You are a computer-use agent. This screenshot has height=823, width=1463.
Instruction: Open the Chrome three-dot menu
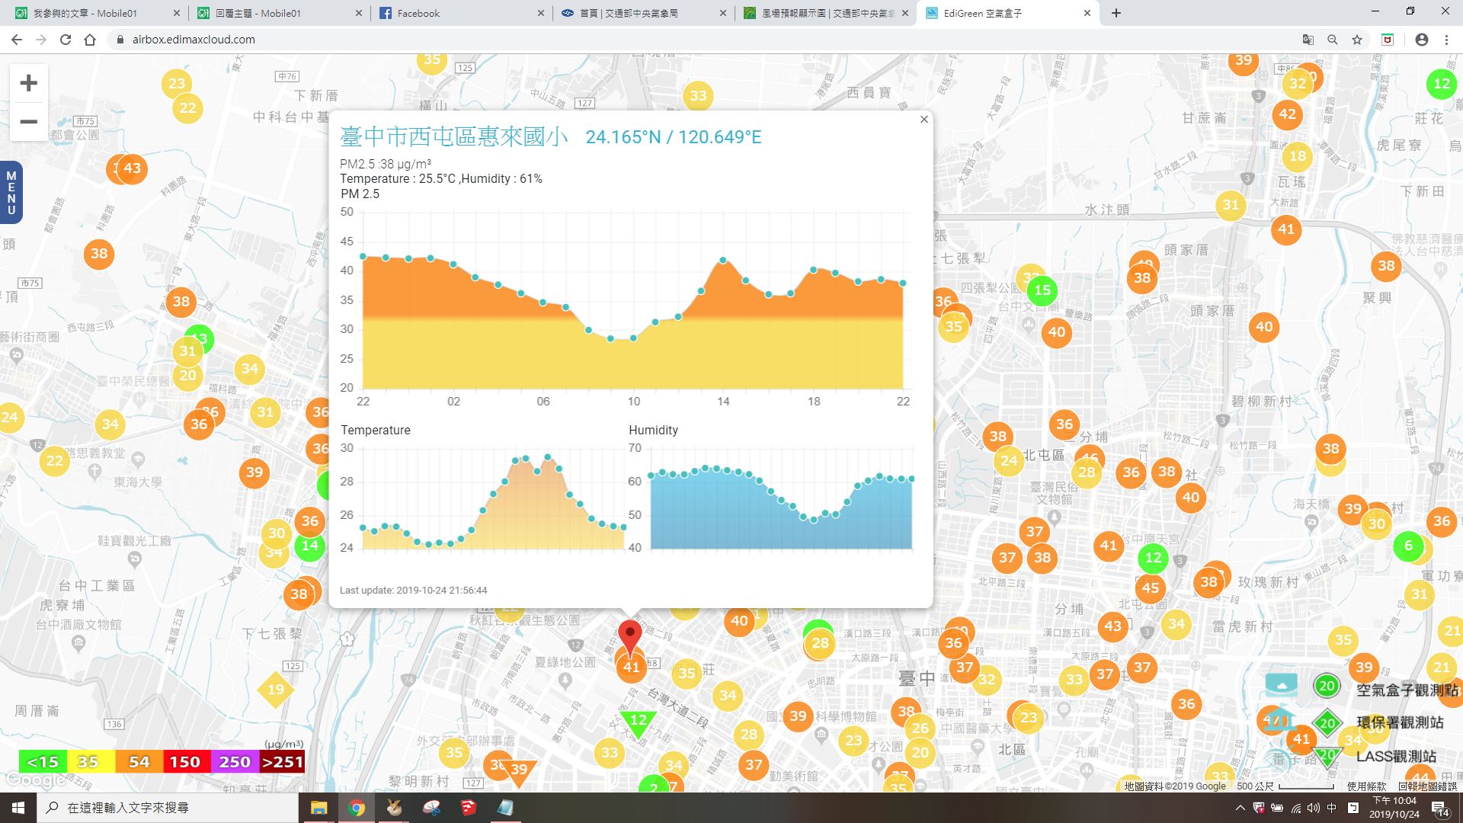click(1446, 40)
